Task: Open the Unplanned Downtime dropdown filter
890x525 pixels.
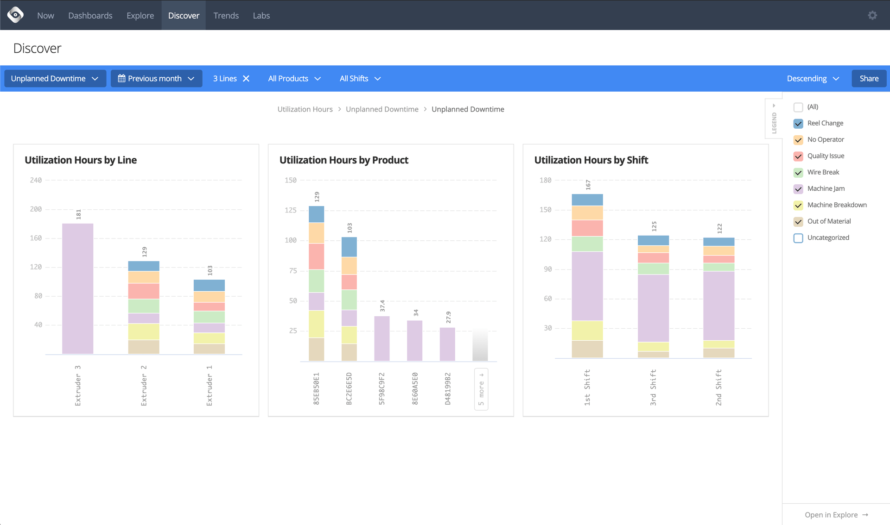Action: pos(54,78)
